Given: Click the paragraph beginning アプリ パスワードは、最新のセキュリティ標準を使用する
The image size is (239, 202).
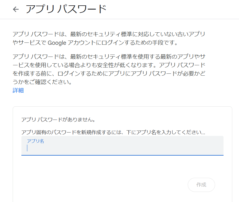Looking at the screenshot, I should [x=109, y=69].
